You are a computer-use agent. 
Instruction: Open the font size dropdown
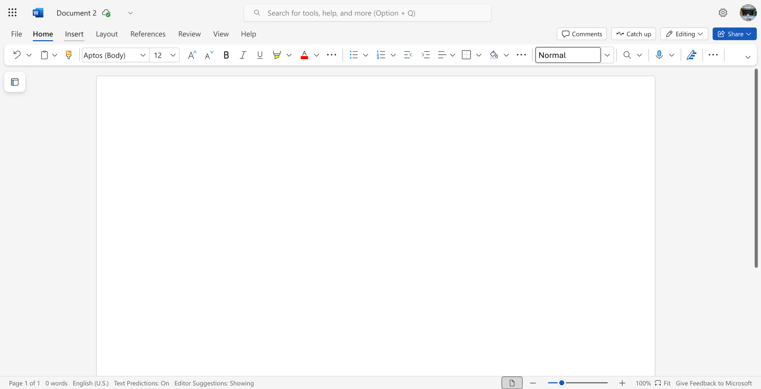[173, 55]
